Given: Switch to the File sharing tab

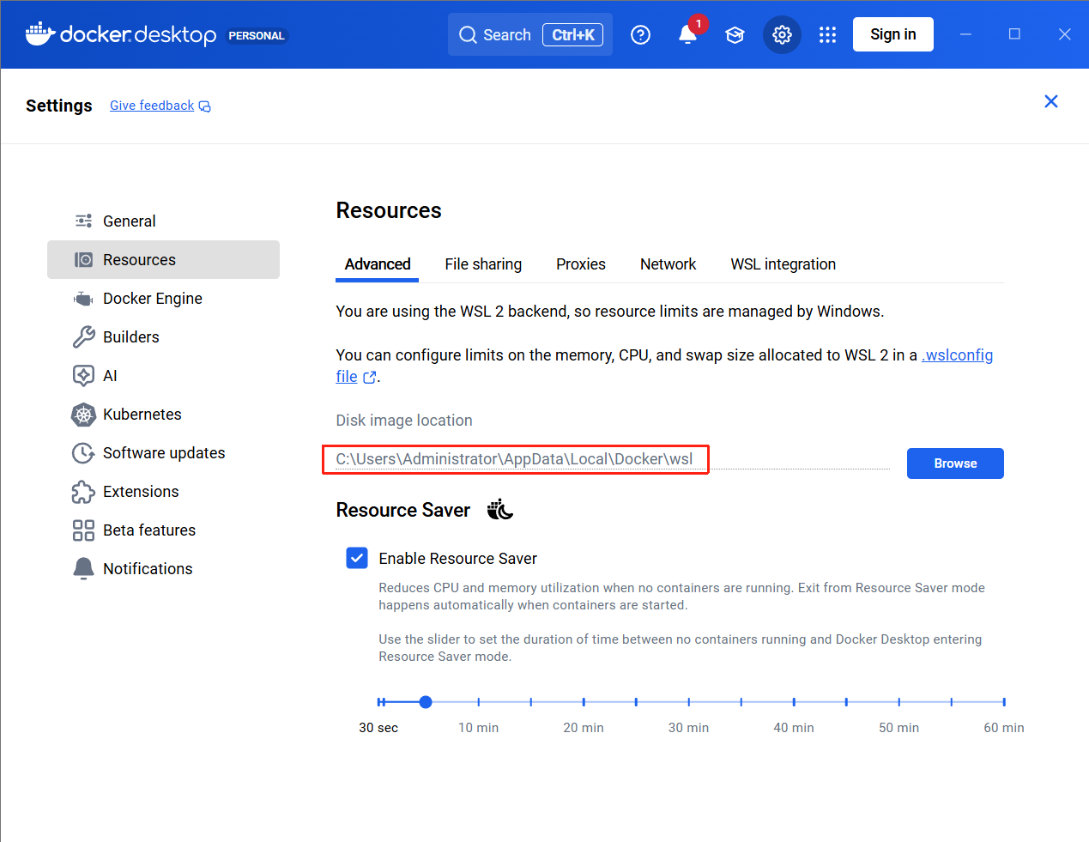Looking at the screenshot, I should pos(483,264).
